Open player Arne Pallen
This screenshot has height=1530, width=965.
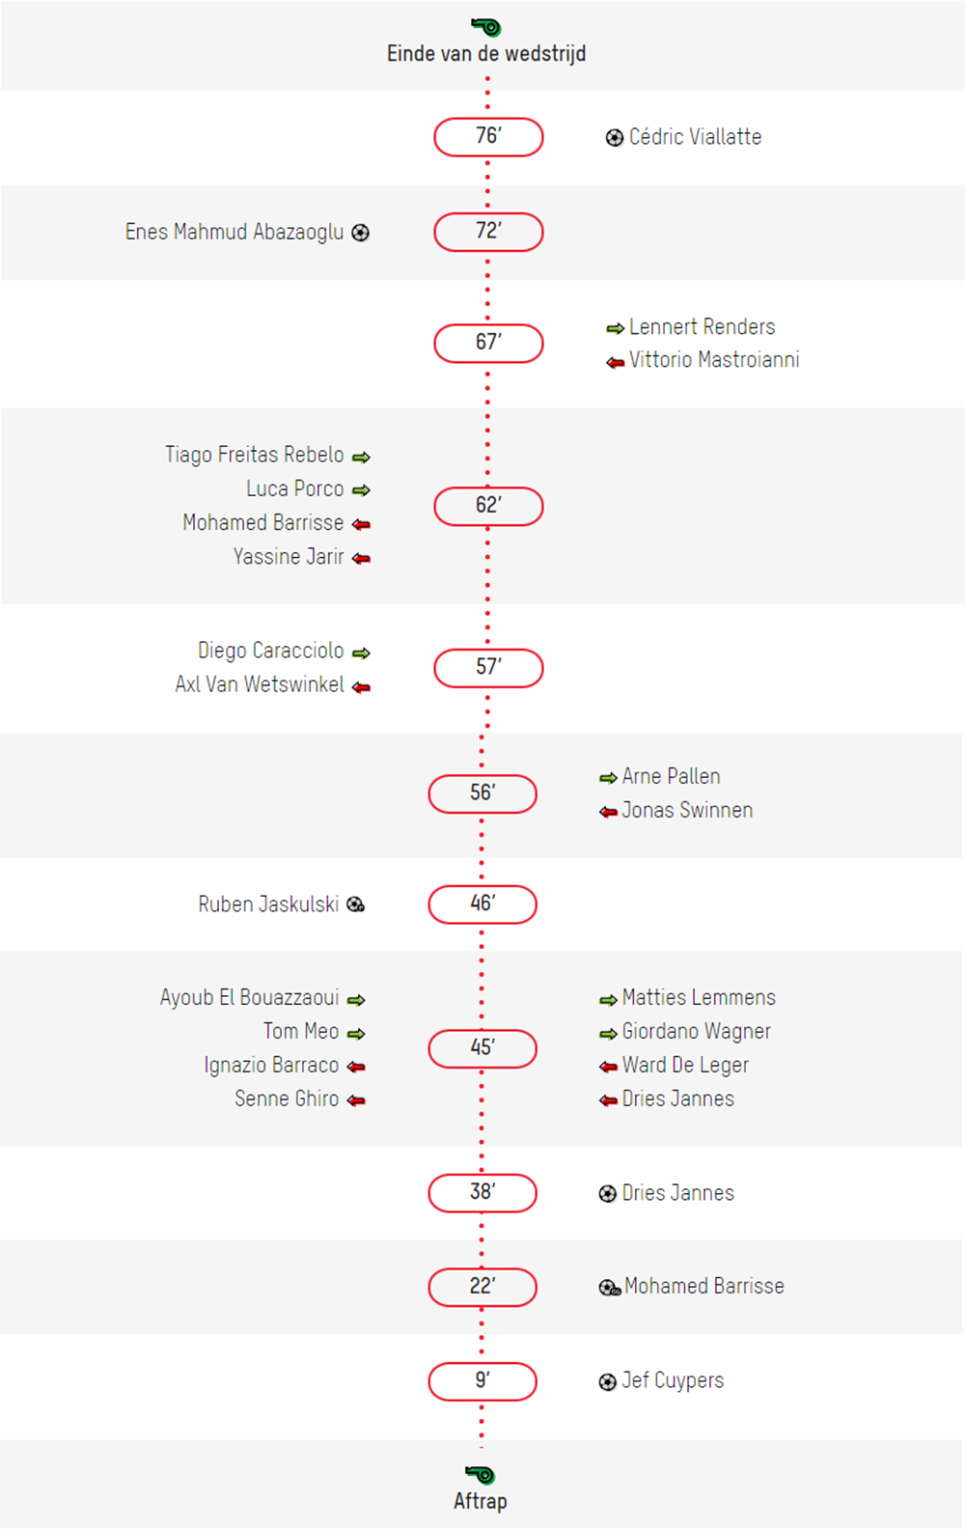672,776
